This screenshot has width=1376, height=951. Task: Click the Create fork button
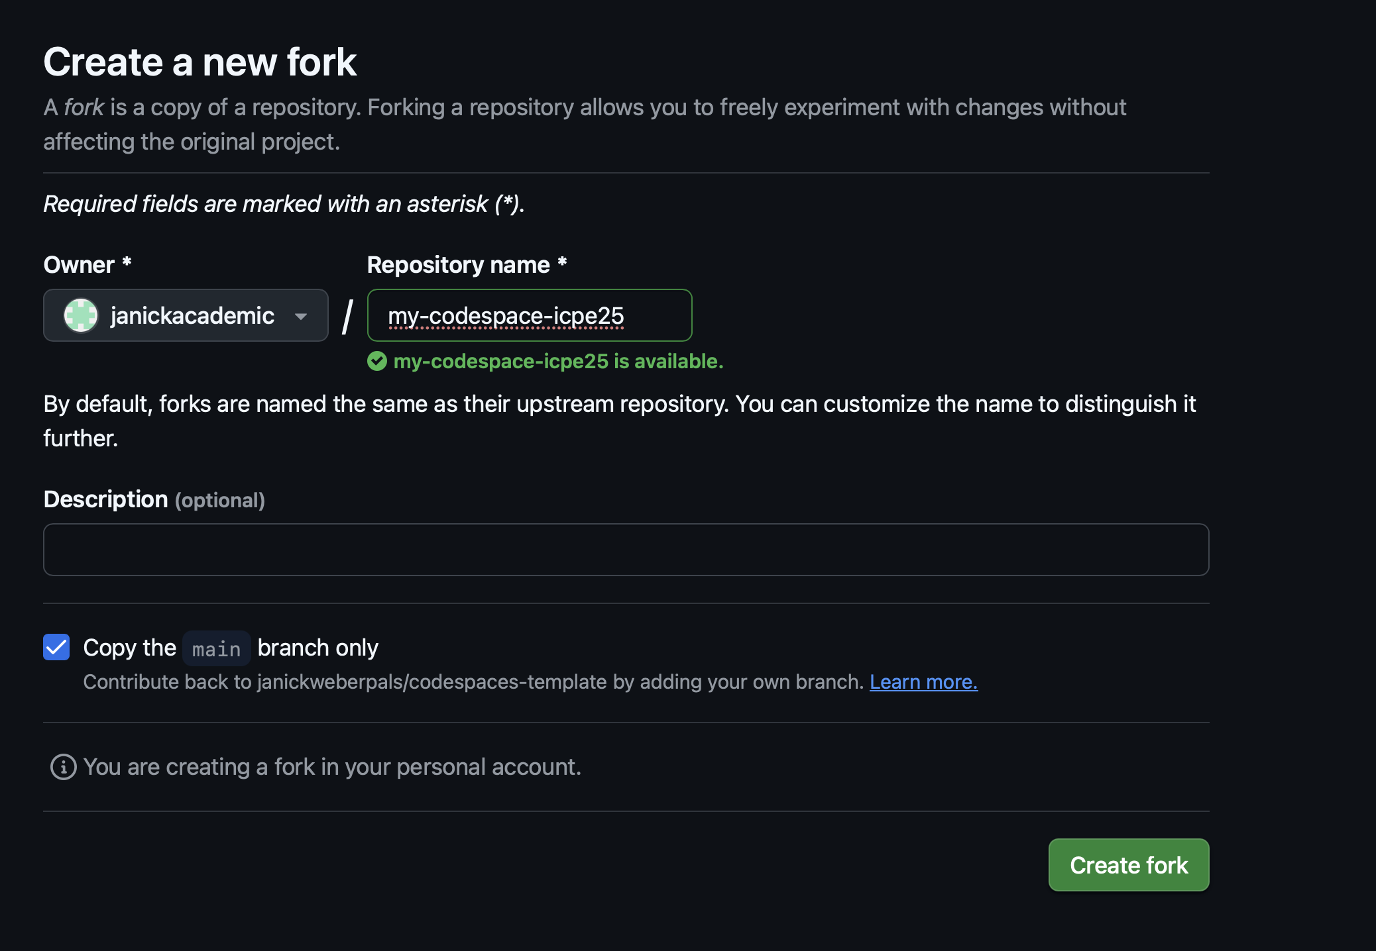[1129, 865]
